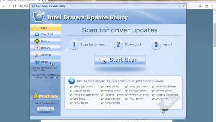Click the browser forward arrow
This screenshot has height=122, width=216.
9,6
